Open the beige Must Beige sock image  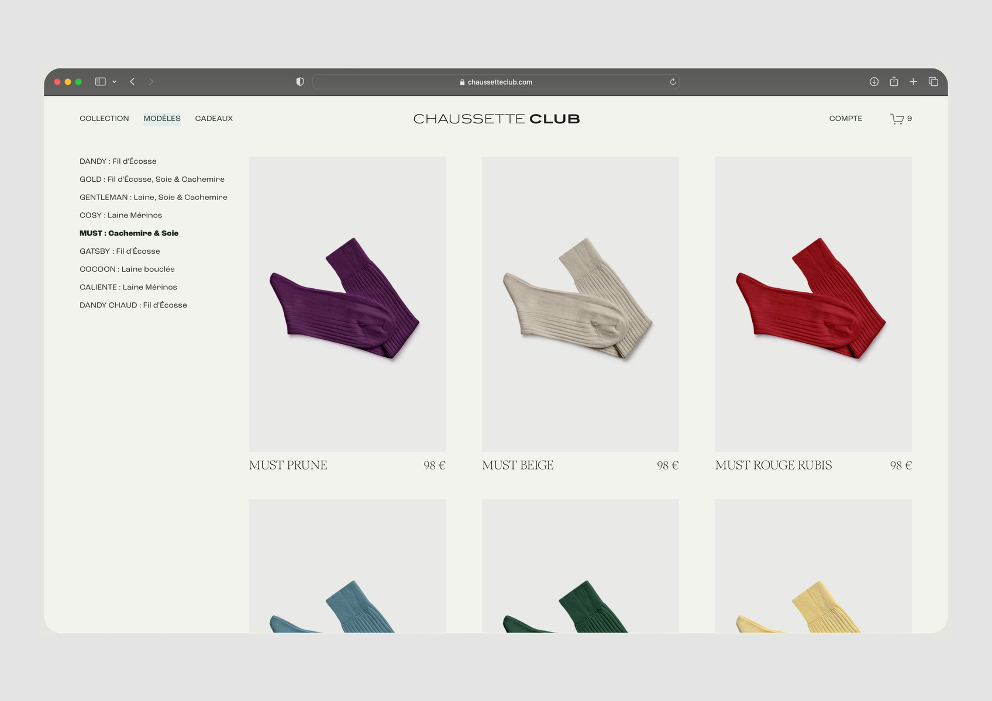pos(580,303)
